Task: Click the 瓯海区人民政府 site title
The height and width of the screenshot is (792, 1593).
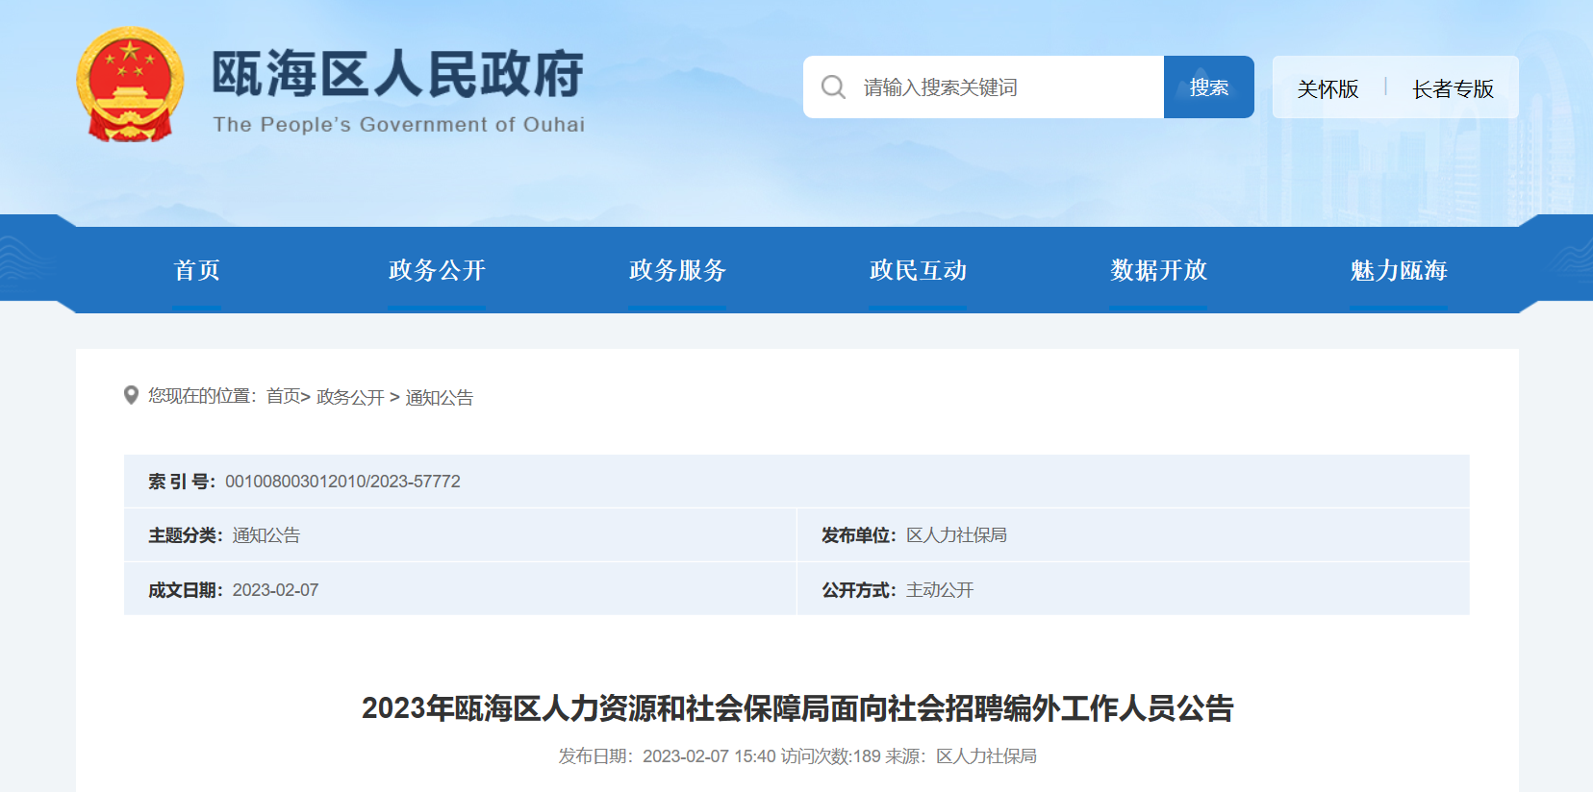Action: tap(397, 75)
